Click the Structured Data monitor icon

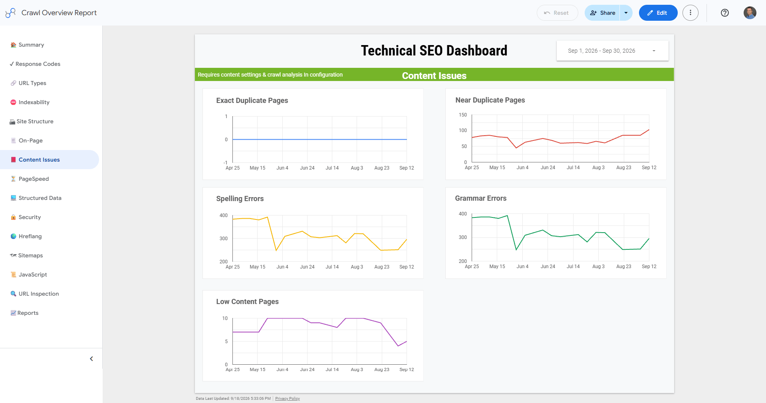(13, 198)
